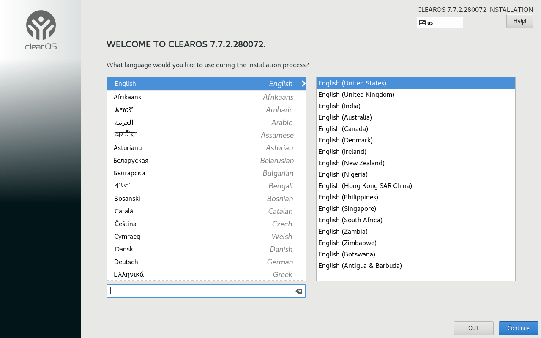Choose English (Hong Kong SAR China) locale
This screenshot has height=338, width=541.
(416, 186)
